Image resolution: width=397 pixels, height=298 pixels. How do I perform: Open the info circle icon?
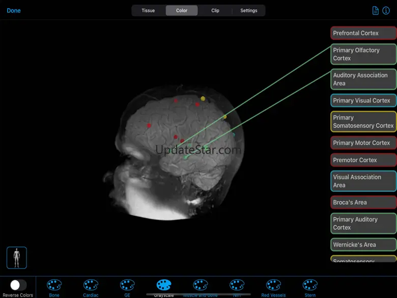386,11
